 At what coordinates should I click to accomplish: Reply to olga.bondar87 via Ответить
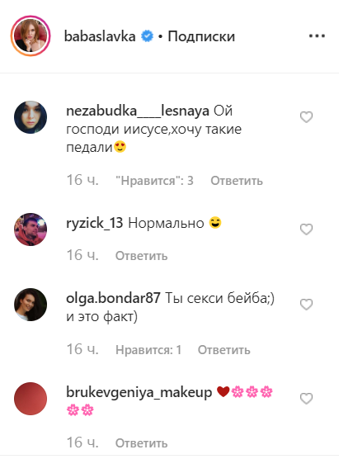(224, 349)
